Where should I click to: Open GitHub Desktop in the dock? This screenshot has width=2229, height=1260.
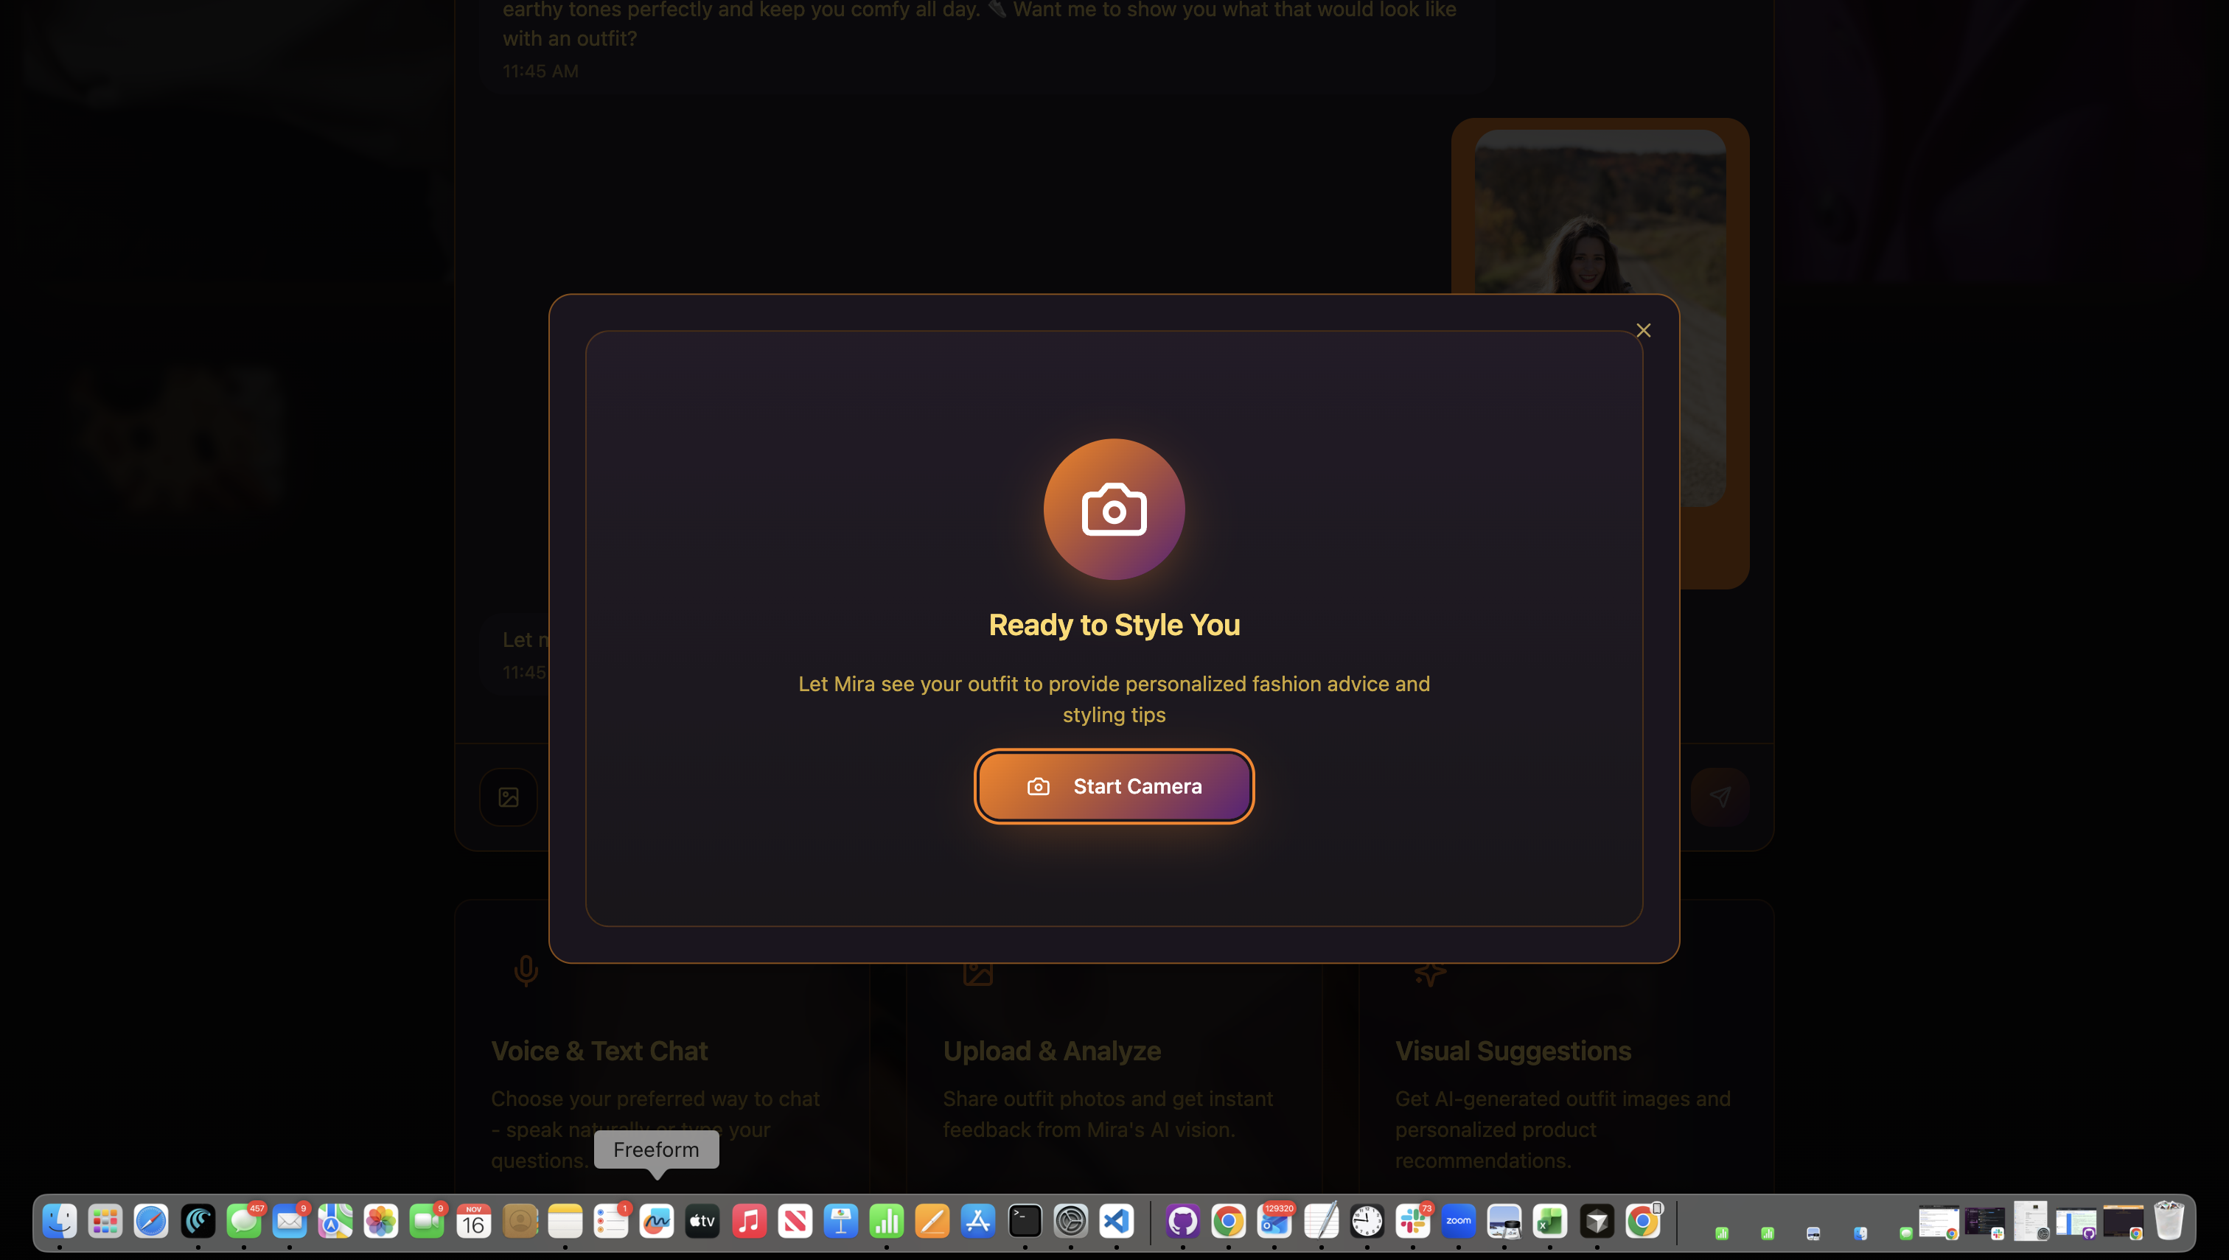point(1182,1221)
